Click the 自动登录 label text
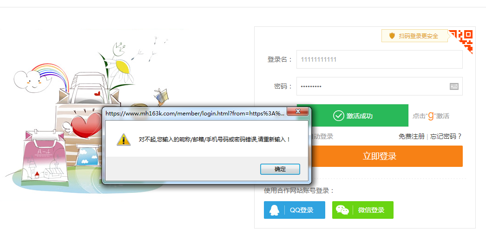This screenshot has height=248, width=486. pyautogui.click(x=322, y=136)
